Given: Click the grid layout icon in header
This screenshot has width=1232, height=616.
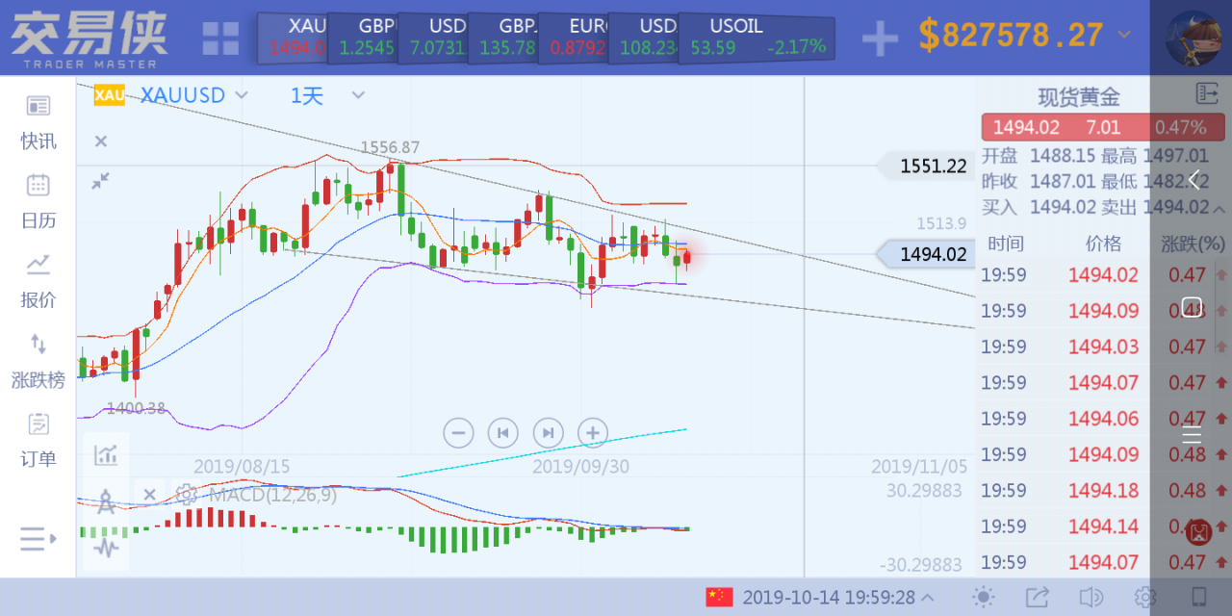Looking at the screenshot, I should click(x=220, y=38).
